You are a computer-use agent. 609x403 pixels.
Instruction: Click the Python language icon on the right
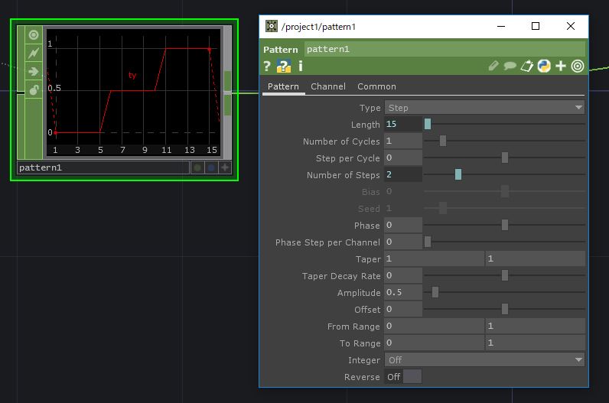(x=544, y=66)
